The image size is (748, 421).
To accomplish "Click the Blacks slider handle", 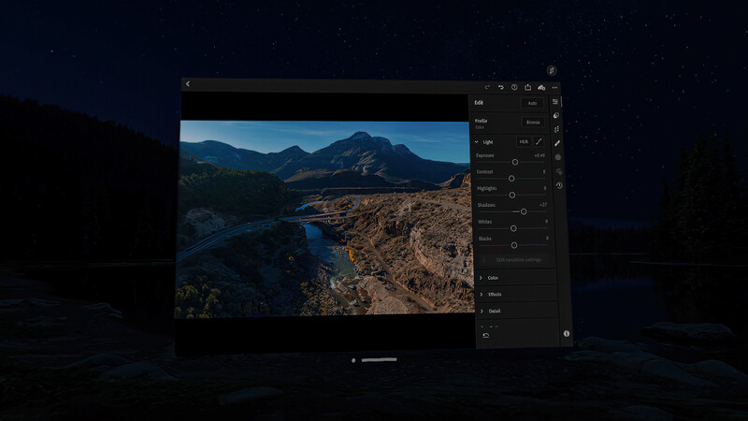I will [x=513, y=245].
